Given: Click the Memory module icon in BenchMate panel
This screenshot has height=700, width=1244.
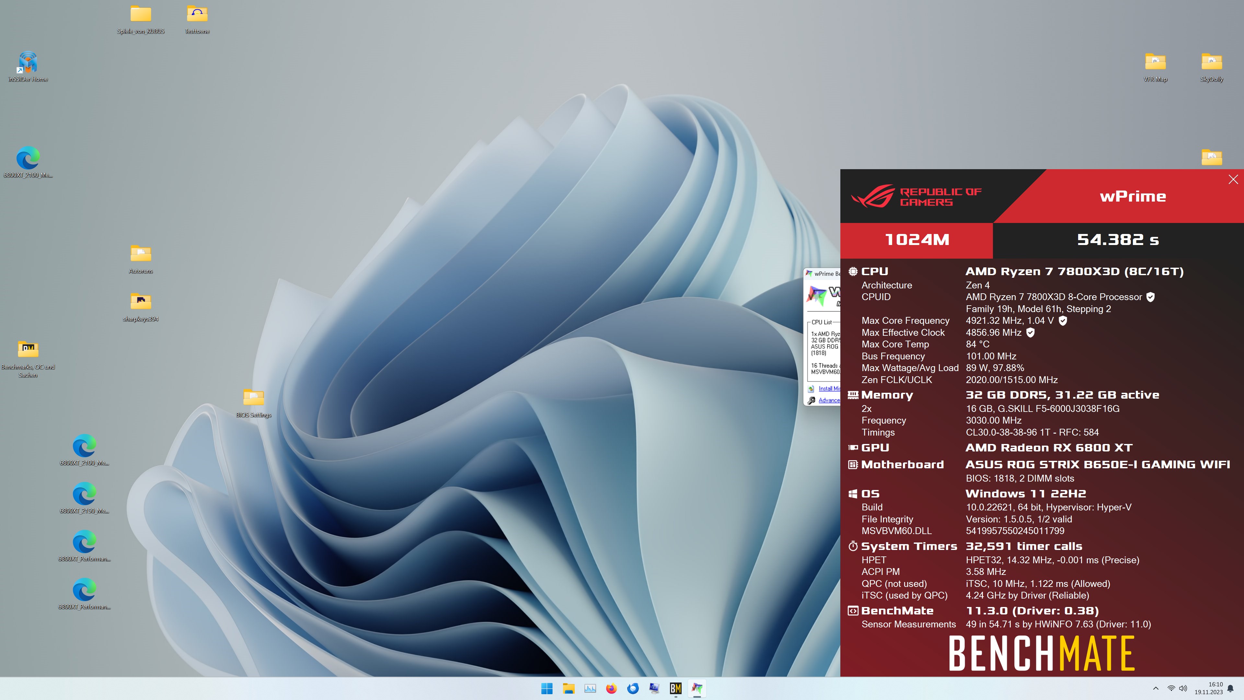Looking at the screenshot, I should [x=853, y=395].
